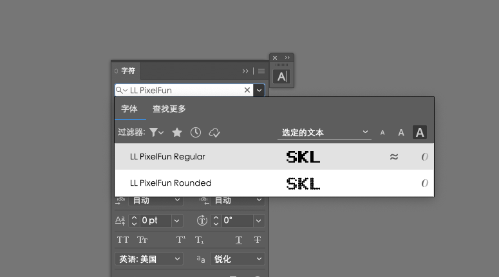499x277 pixels.
Task: Click the SKL preview of PixelFun Regular
Action: coord(303,157)
